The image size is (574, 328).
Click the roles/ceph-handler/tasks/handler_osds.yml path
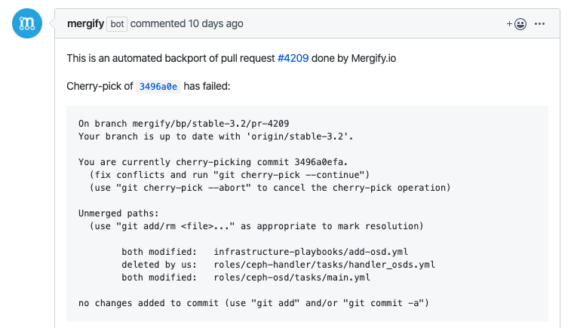coord(324,265)
